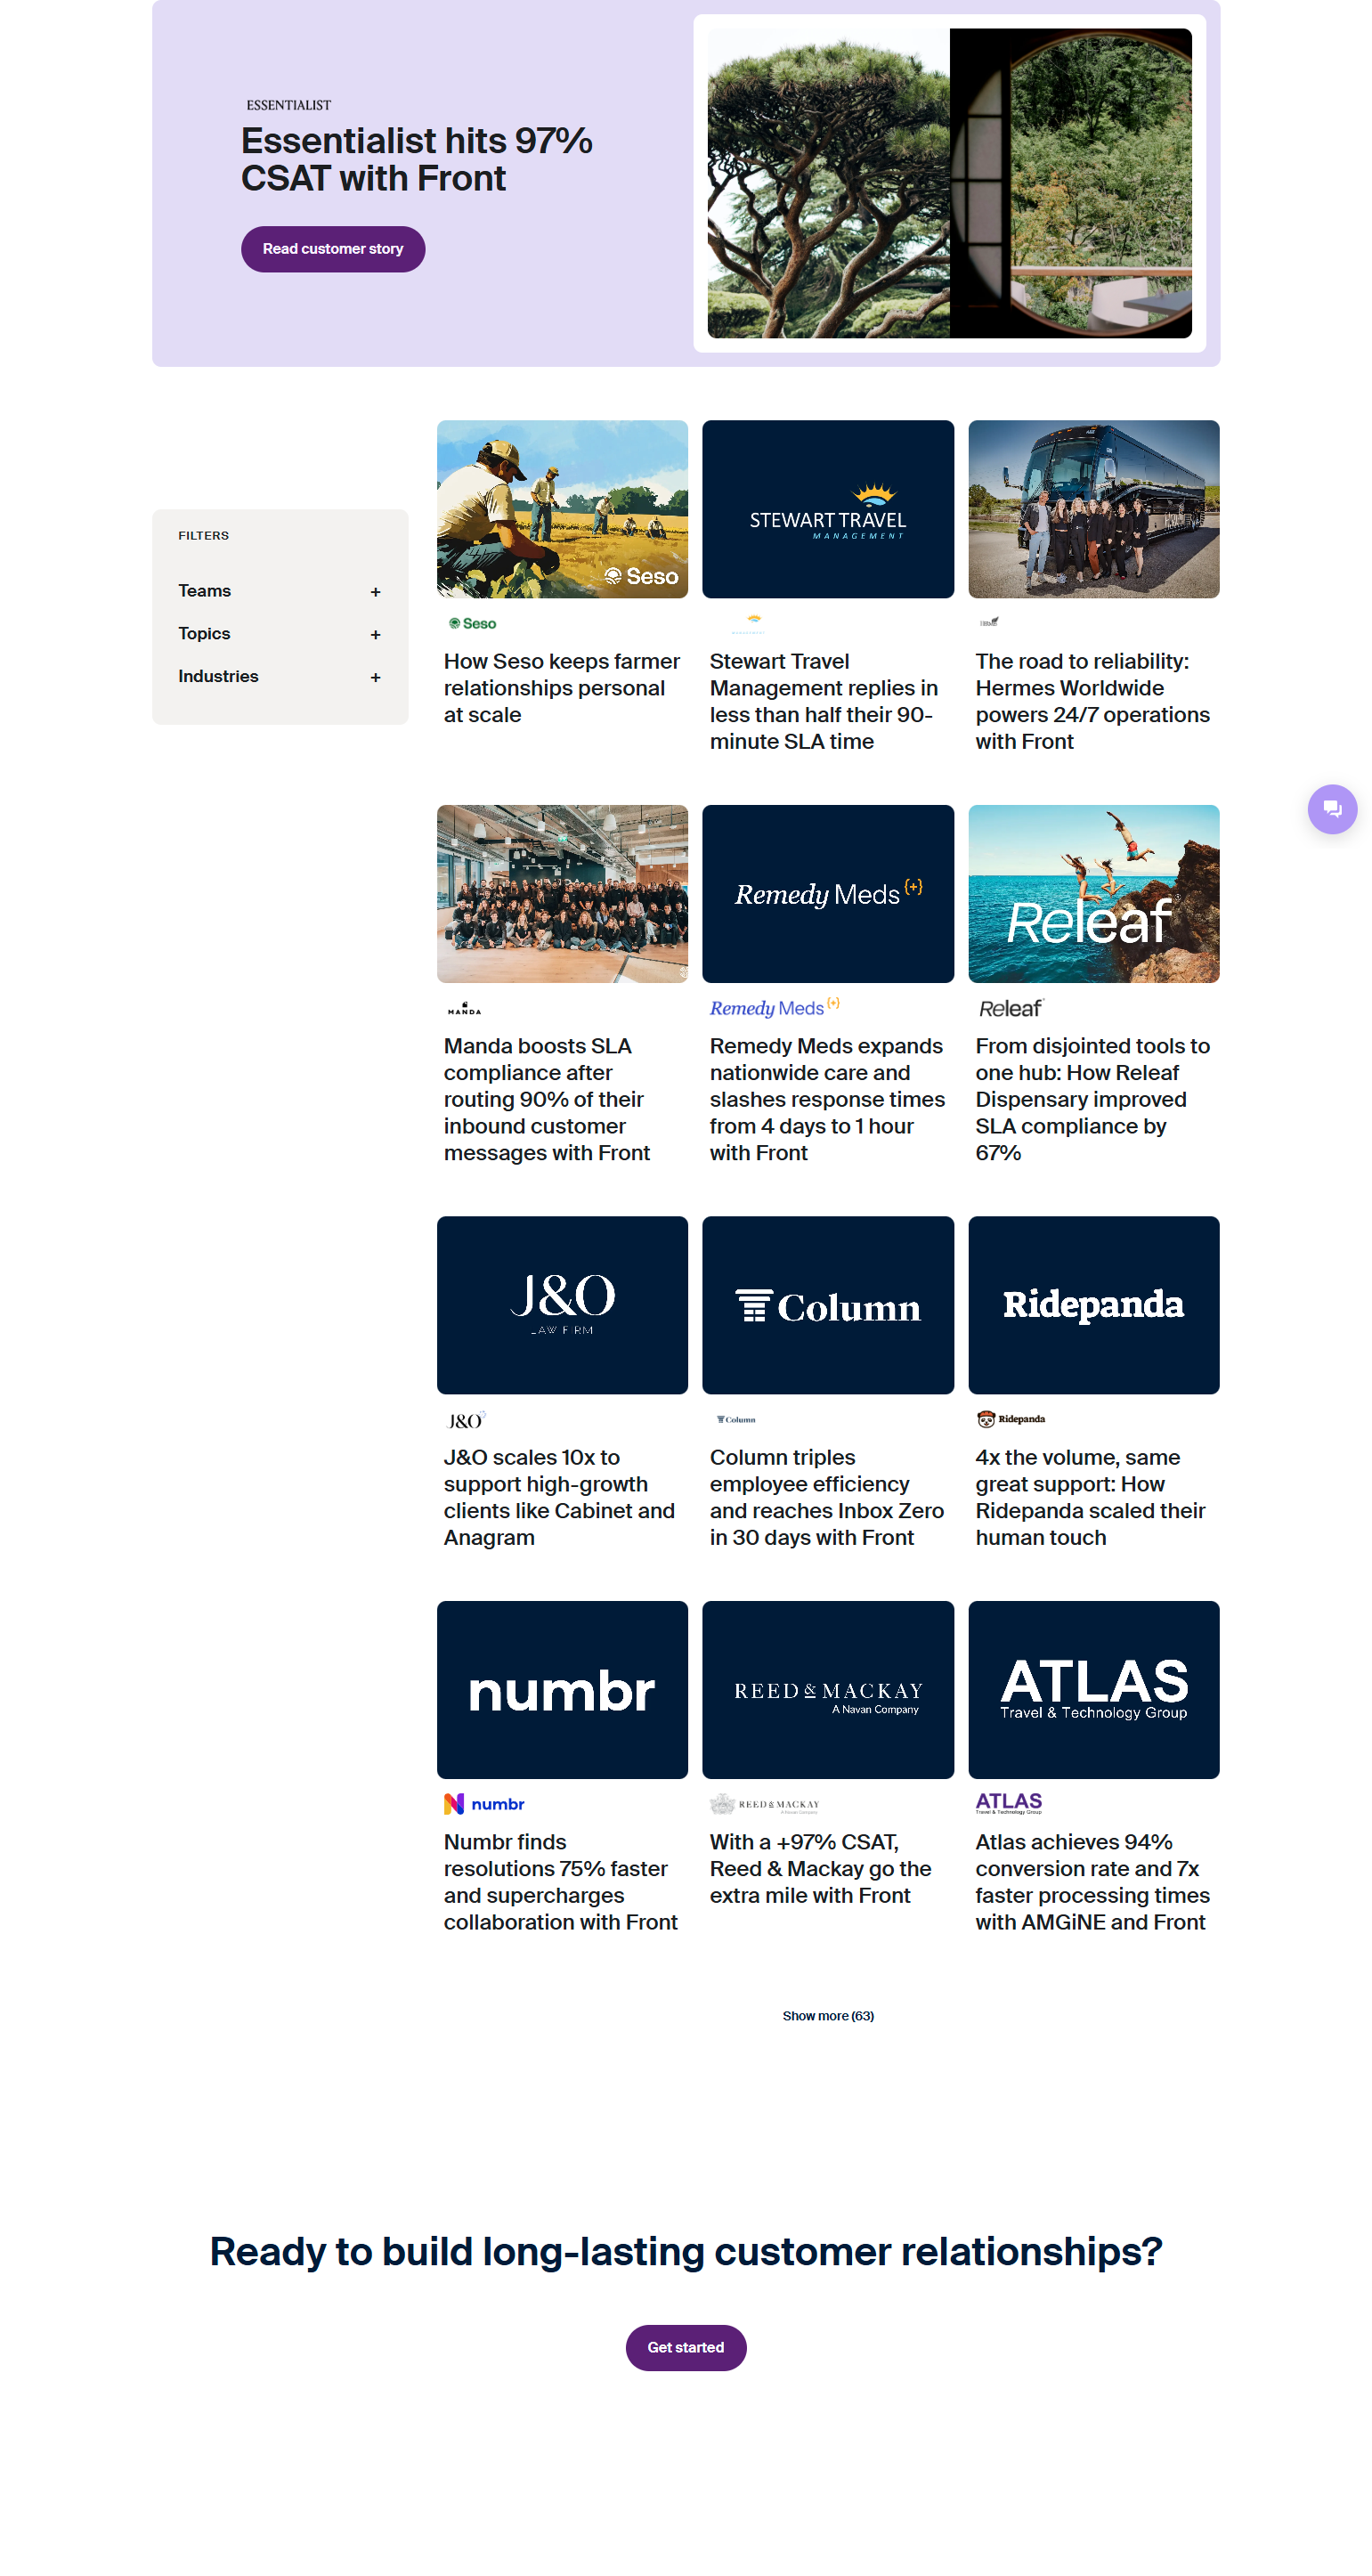
Task: Click the small Reed & Mackay logo
Action: click(x=765, y=1804)
